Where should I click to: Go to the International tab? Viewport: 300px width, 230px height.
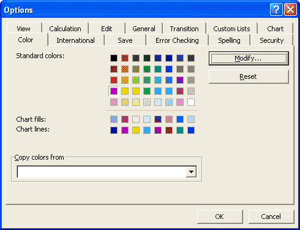[x=75, y=40]
